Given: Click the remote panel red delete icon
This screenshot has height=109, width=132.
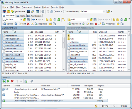Looking at the screenshot, I should [96, 24].
